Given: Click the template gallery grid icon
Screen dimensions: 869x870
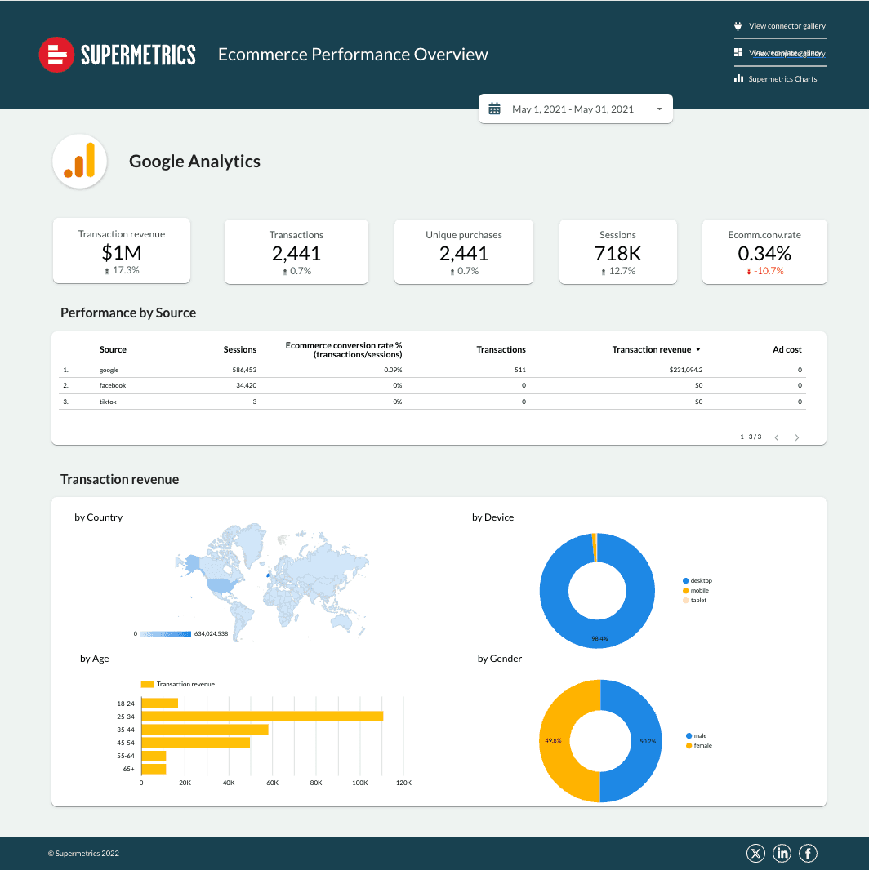Looking at the screenshot, I should pyautogui.click(x=738, y=52).
